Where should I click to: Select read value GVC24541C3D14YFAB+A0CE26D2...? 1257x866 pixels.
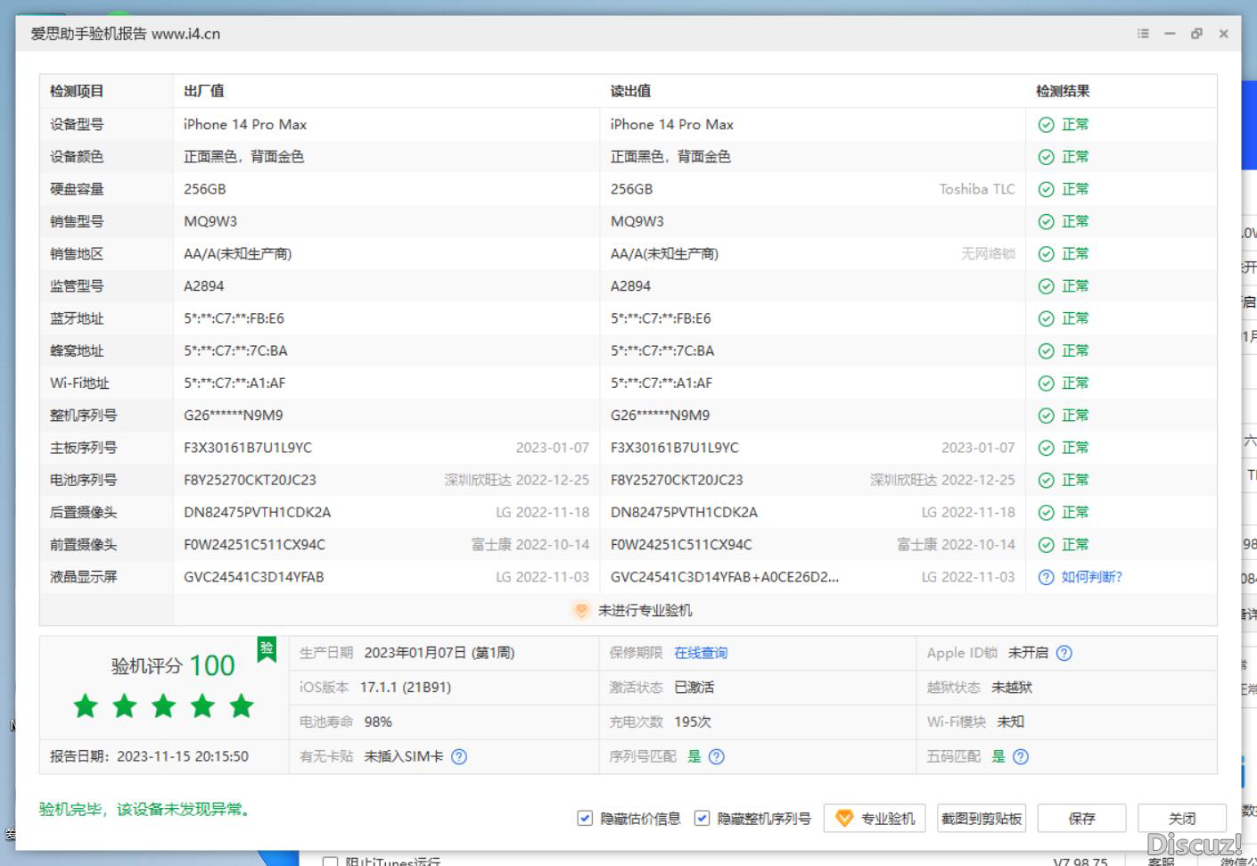725,577
